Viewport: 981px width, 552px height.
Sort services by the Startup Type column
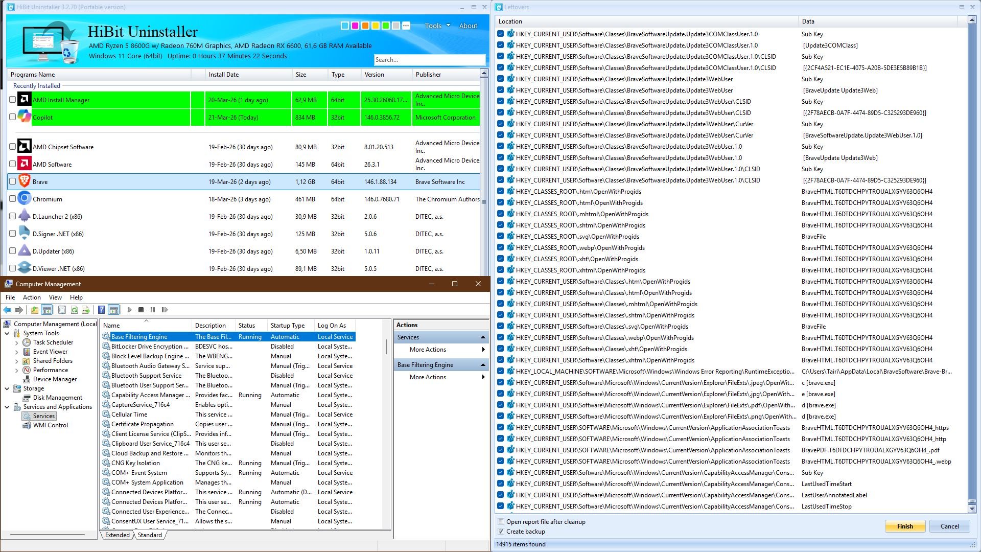[290, 326]
